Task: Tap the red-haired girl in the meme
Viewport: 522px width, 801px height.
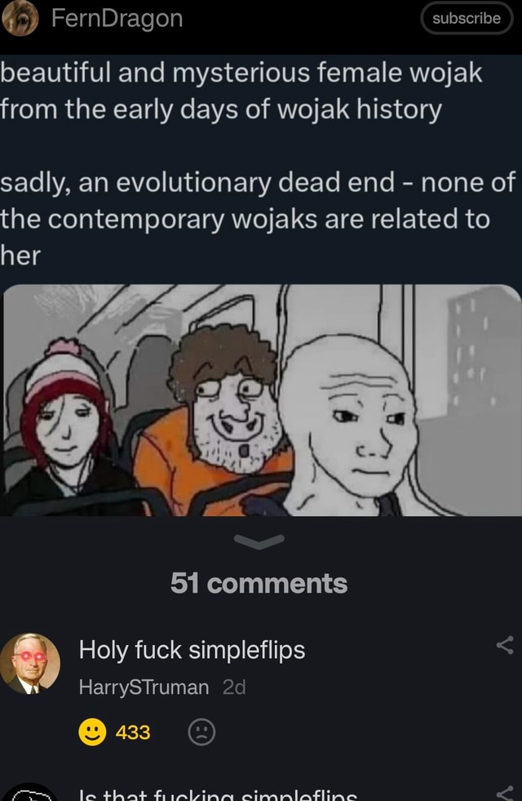Action: pyautogui.click(x=64, y=419)
